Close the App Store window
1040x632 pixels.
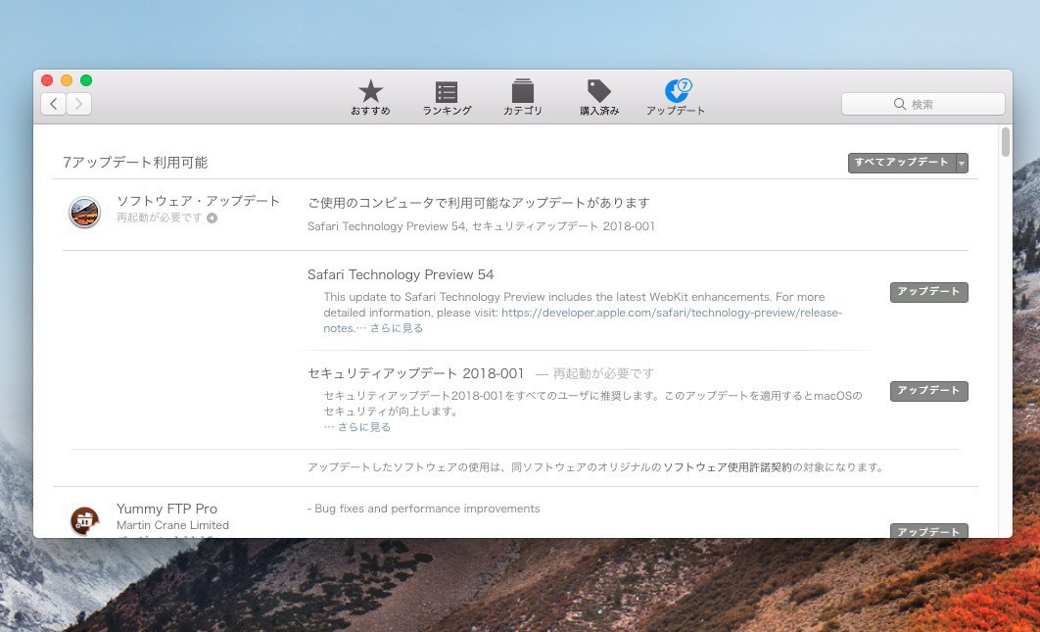pos(47,80)
